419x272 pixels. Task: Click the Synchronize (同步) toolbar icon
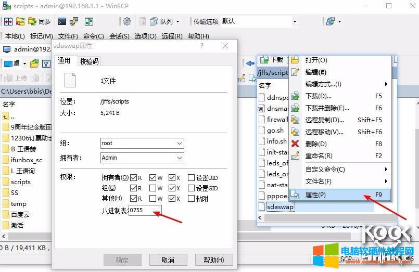[x=40, y=21]
